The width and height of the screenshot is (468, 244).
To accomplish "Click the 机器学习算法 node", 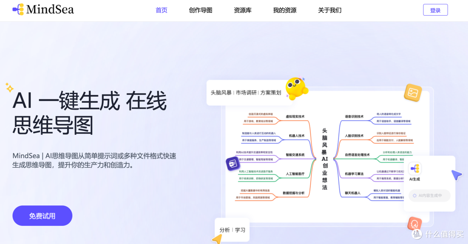I will click(x=354, y=174).
